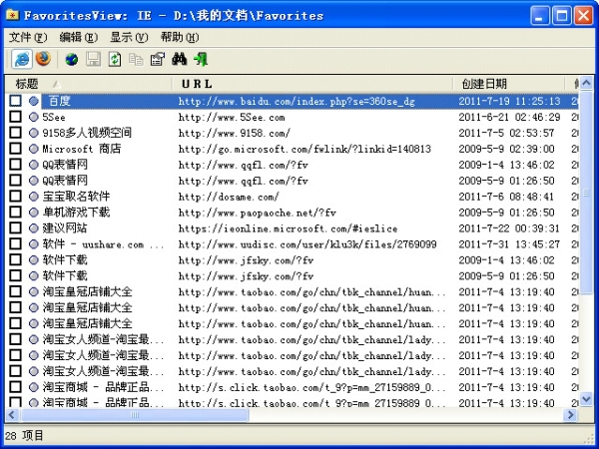Open the 文件(F) menu
This screenshot has height=449, width=599.
click(x=28, y=37)
